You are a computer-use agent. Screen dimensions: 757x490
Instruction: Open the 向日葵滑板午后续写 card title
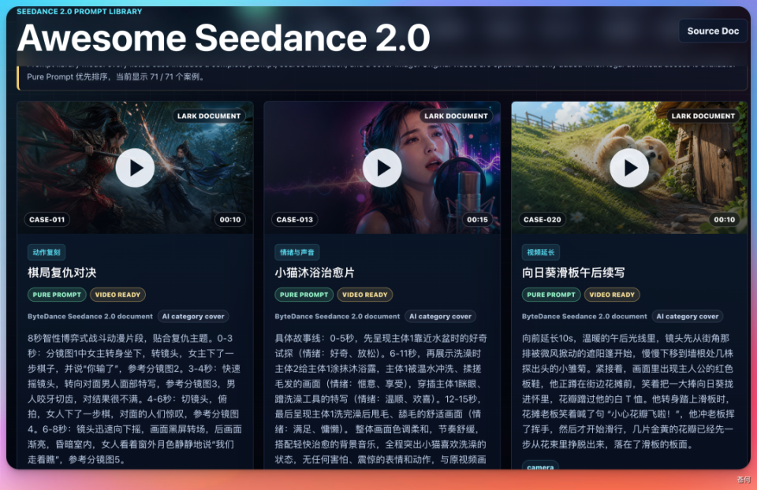coord(573,273)
